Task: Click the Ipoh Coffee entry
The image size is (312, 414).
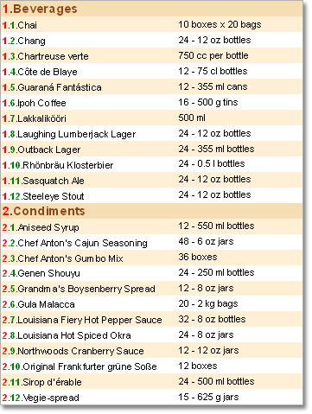Action: (x=152, y=102)
